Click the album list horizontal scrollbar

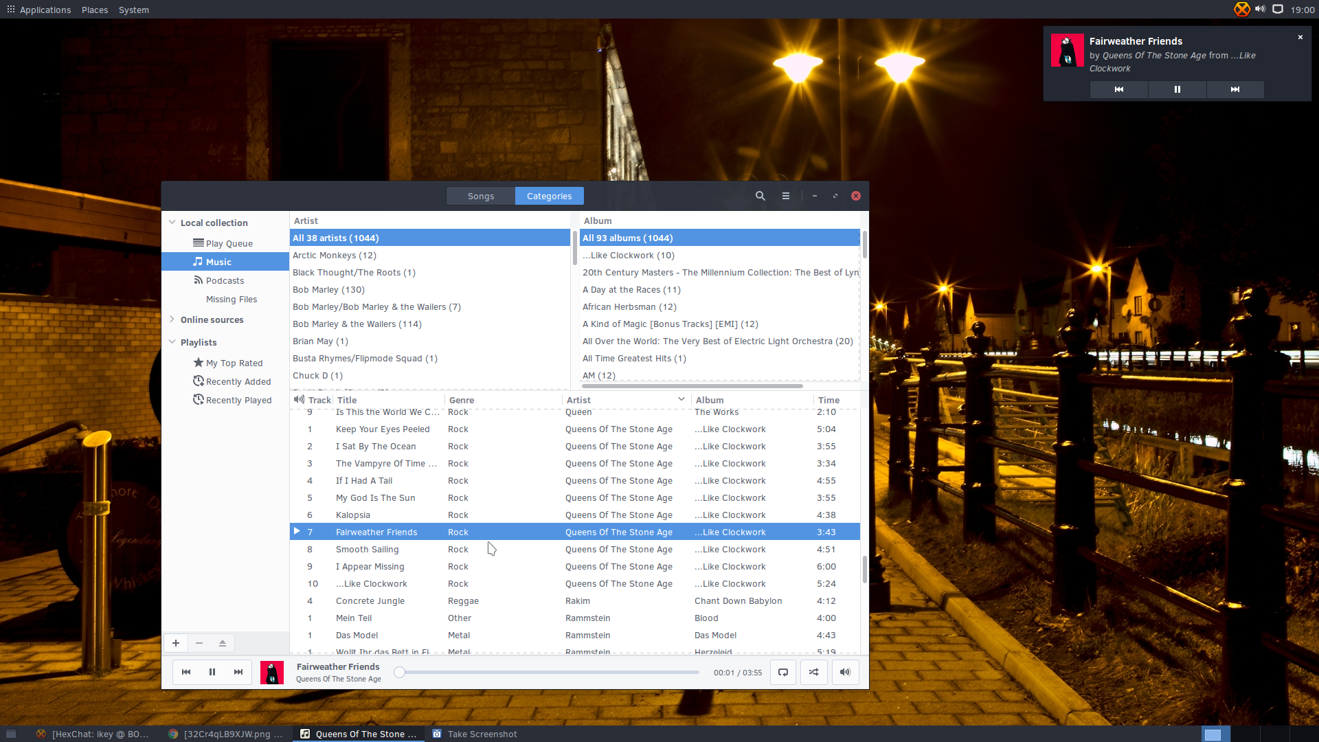(692, 385)
